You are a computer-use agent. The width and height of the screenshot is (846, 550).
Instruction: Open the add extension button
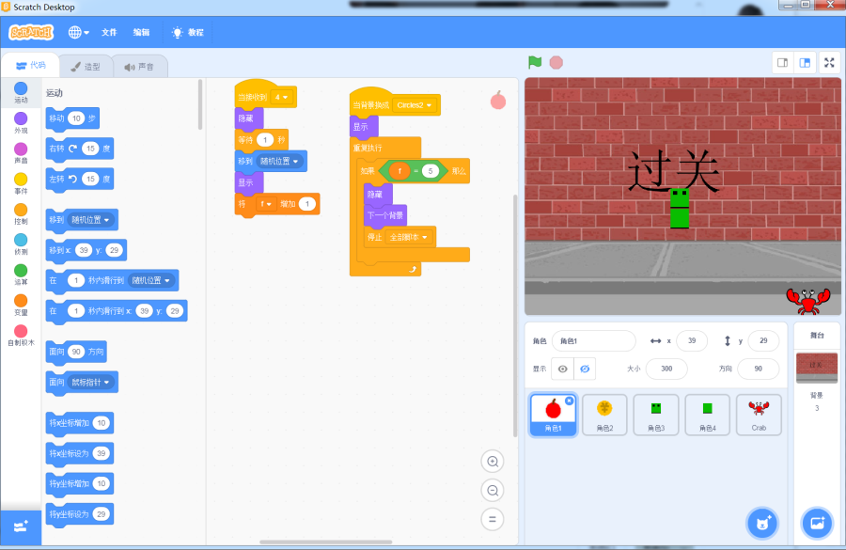click(x=21, y=526)
